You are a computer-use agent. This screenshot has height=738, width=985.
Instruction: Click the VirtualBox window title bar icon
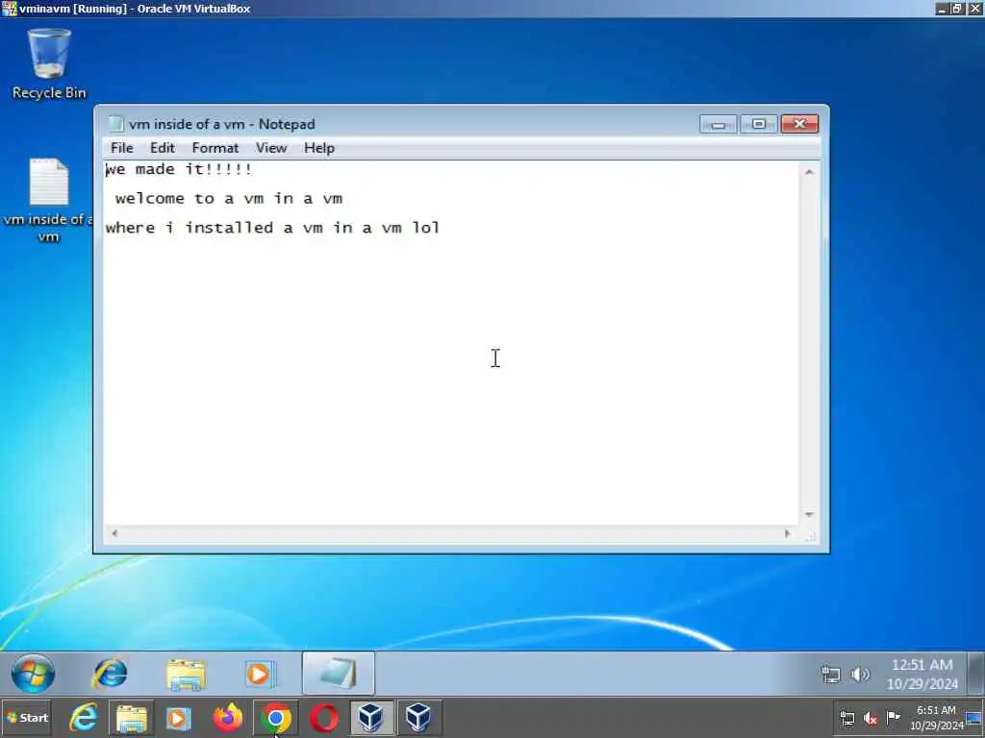tap(9, 9)
